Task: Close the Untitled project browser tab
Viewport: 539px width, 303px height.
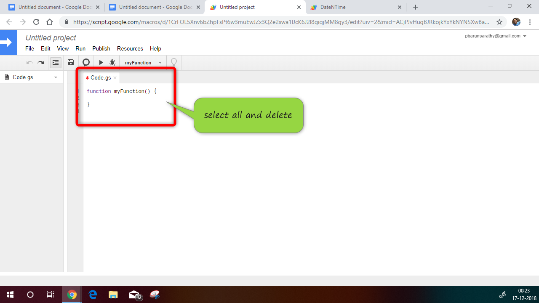Action: coord(299,7)
